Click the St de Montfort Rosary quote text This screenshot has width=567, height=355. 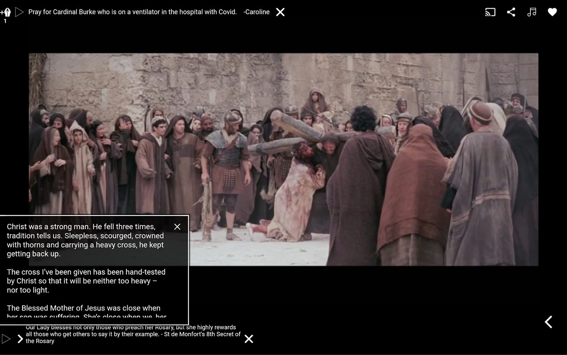[133, 335]
